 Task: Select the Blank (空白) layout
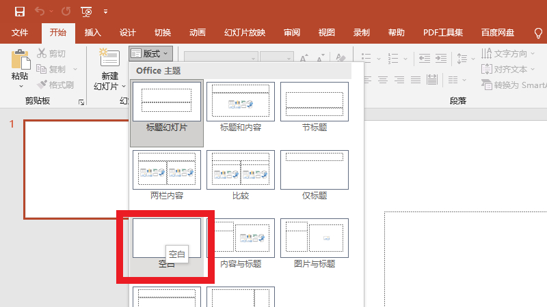pyautogui.click(x=167, y=239)
